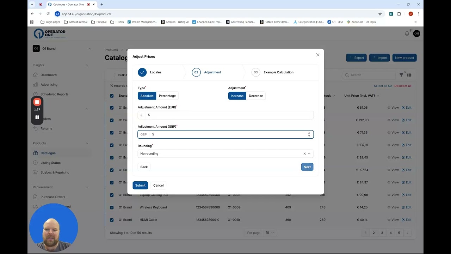Submit the price adjustment
The image size is (451, 254).
click(140, 185)
